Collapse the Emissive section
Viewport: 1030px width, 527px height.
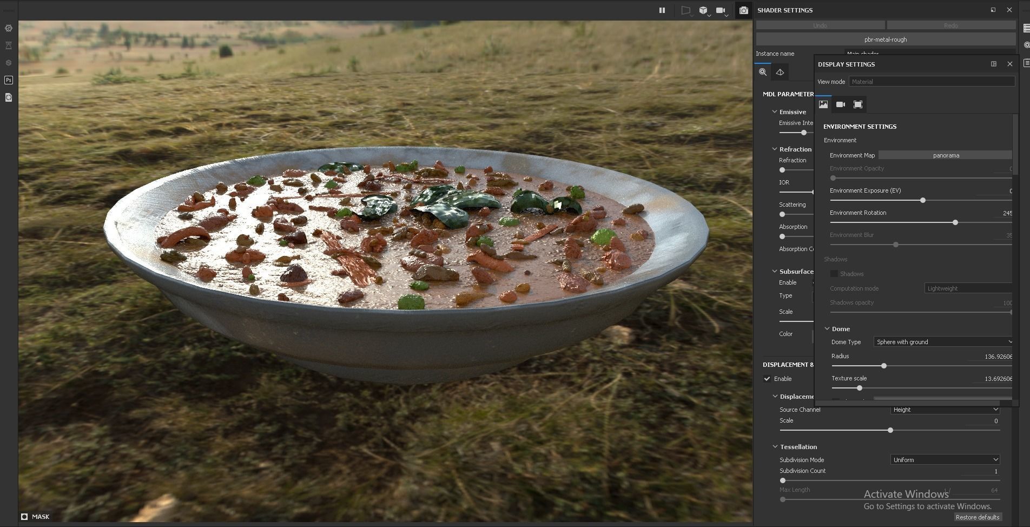(775, 112)
